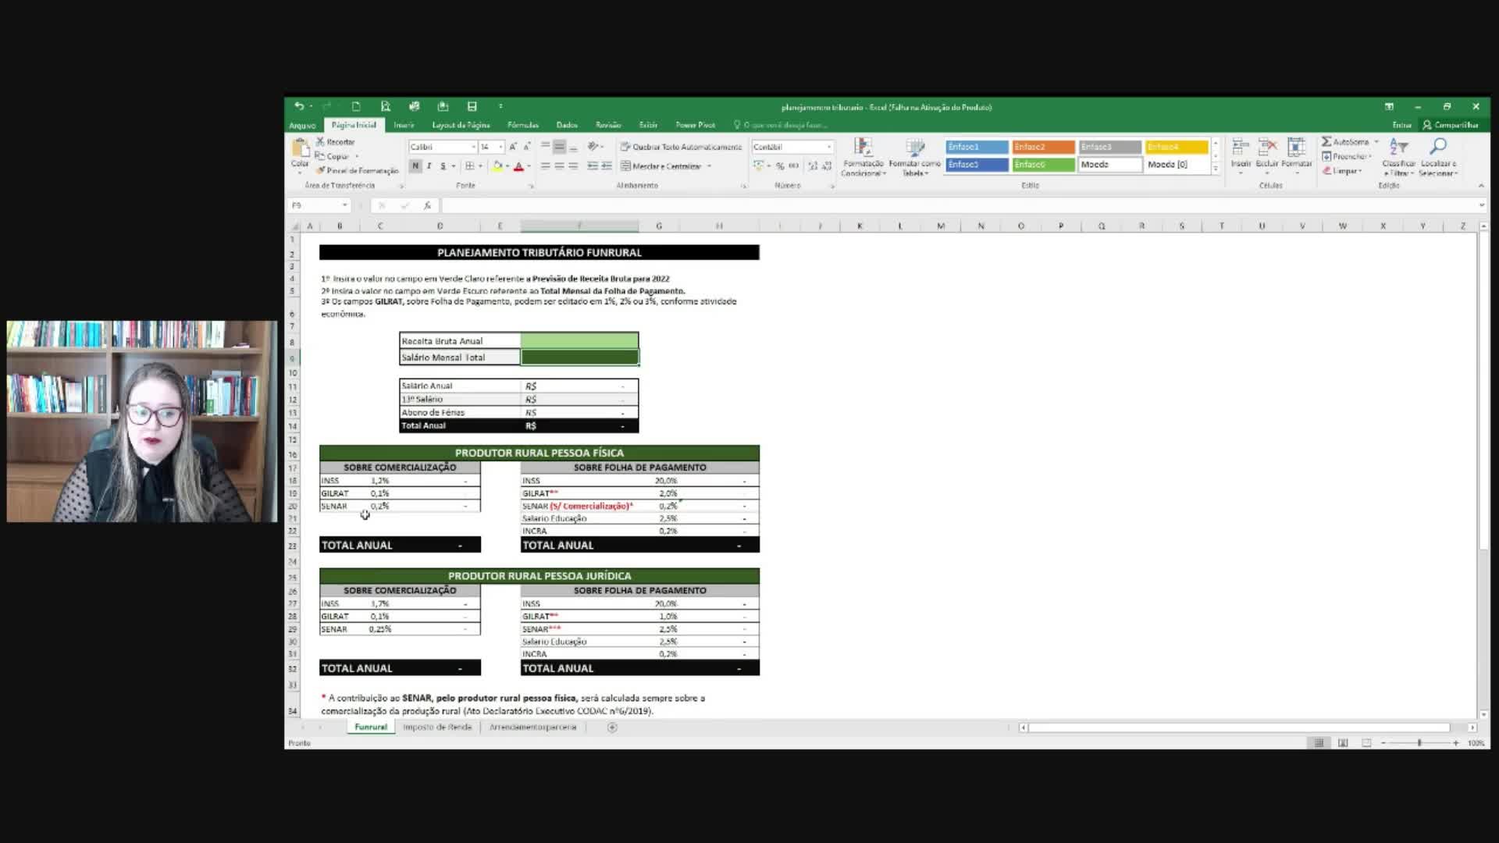Click the light green Receita Bruta Anual cell

pyautogui.click(x=579, y=340)
